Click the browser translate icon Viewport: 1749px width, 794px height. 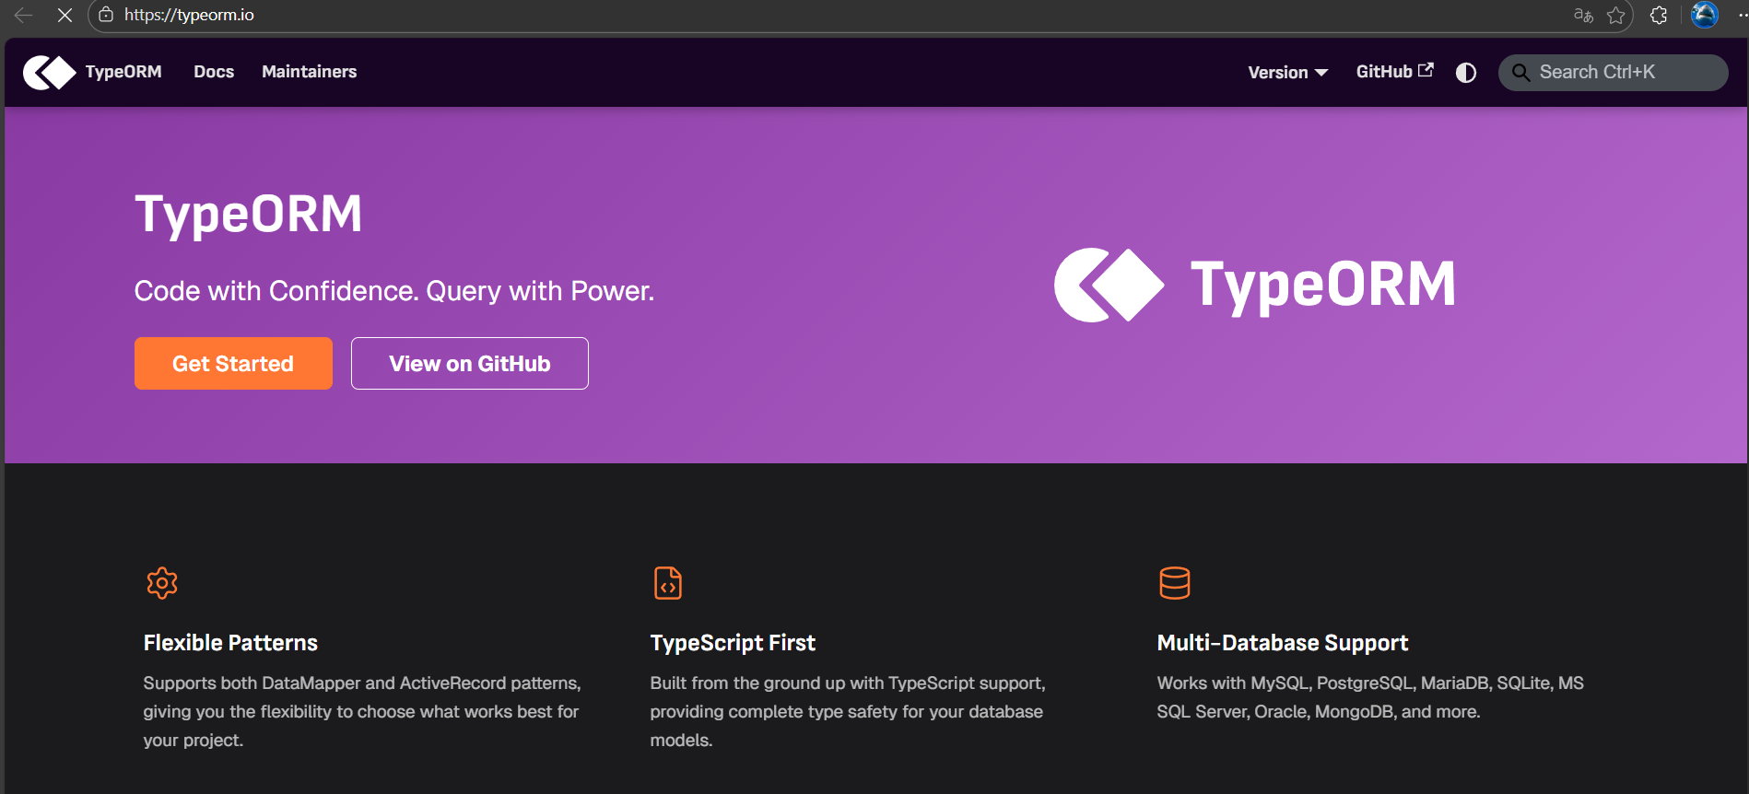pyautogui.click(x=1583, y=15)
